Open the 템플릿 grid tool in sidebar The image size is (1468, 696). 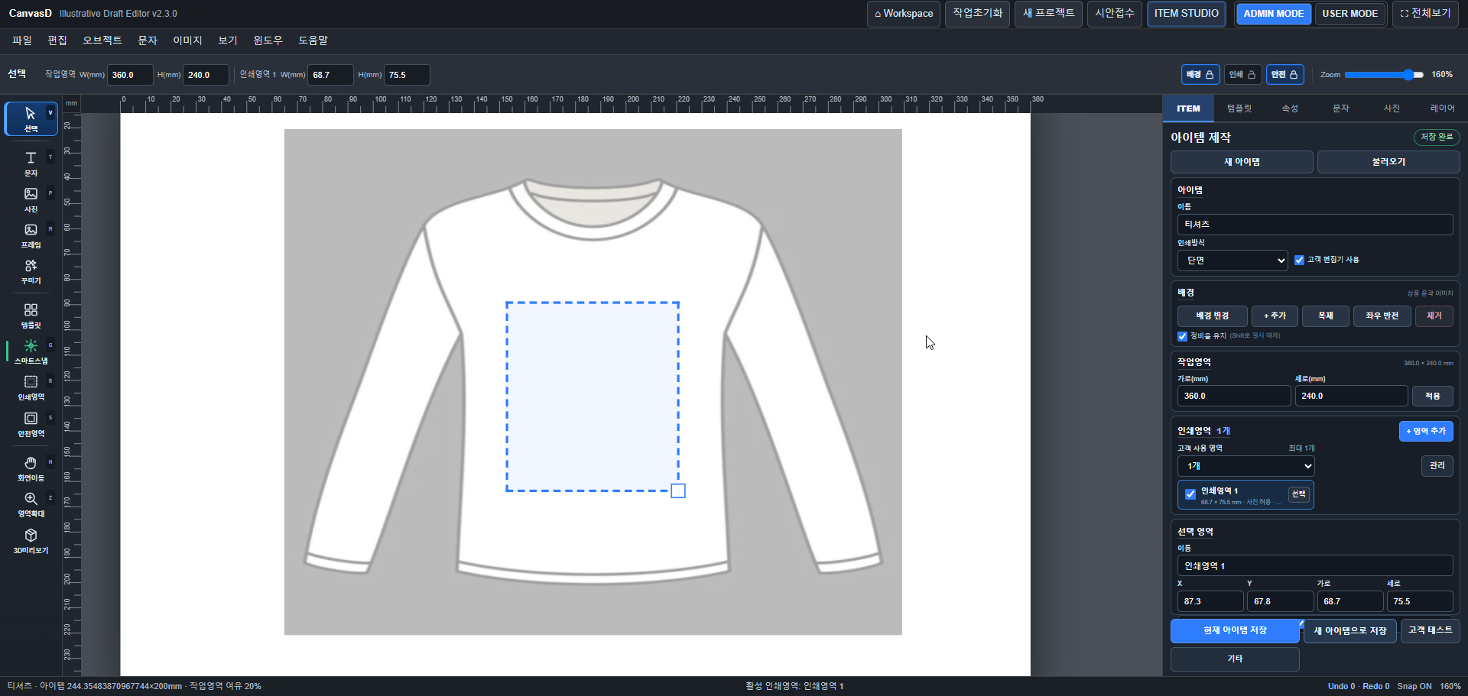31,316
